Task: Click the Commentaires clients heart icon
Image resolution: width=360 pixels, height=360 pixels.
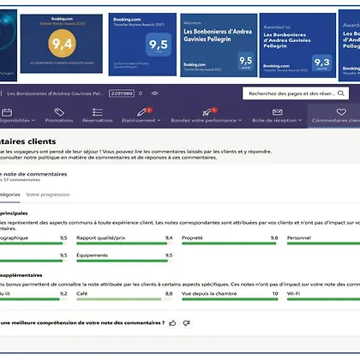Action: pyautogui.click(x=341, y=112)
